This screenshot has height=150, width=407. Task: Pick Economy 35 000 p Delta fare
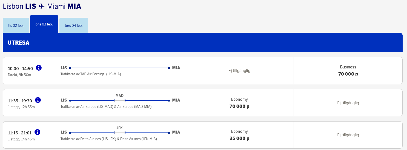pyautogui.click(x=239, y=135)
